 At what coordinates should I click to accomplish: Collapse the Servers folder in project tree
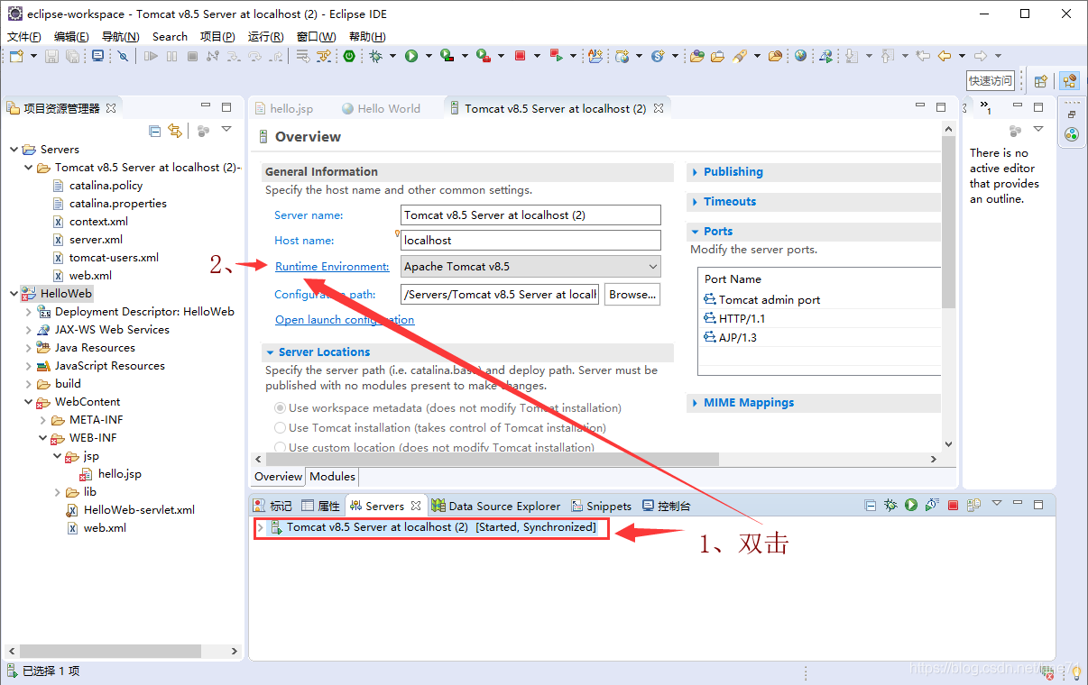pyautogui.click(x=14, y=150)
